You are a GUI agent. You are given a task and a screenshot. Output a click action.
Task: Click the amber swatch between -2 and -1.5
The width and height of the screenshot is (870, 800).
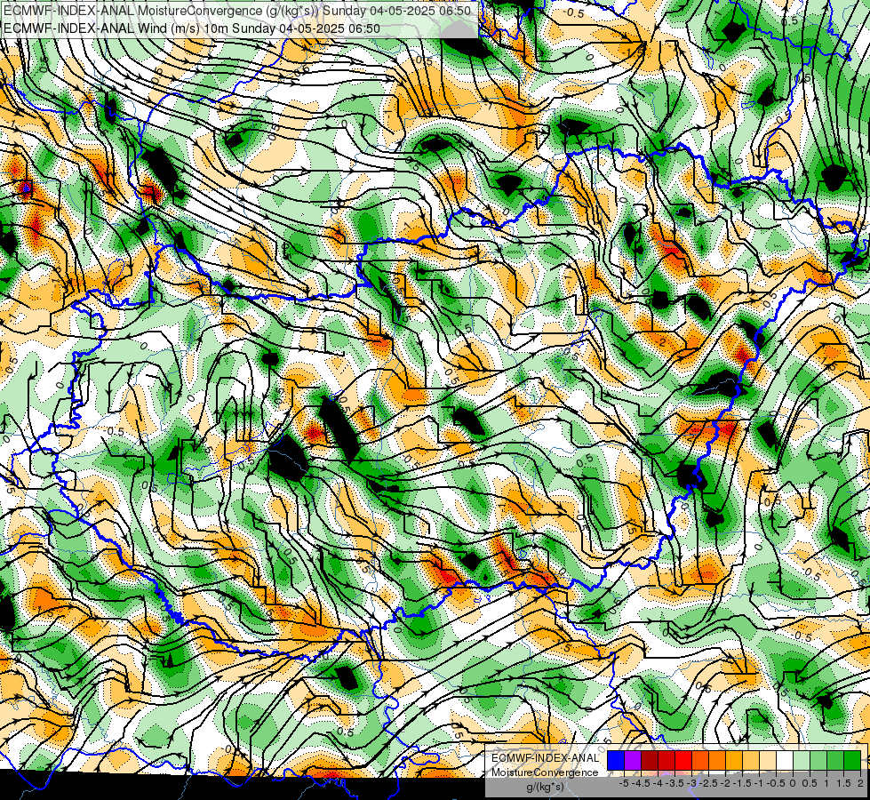[734, 760]
